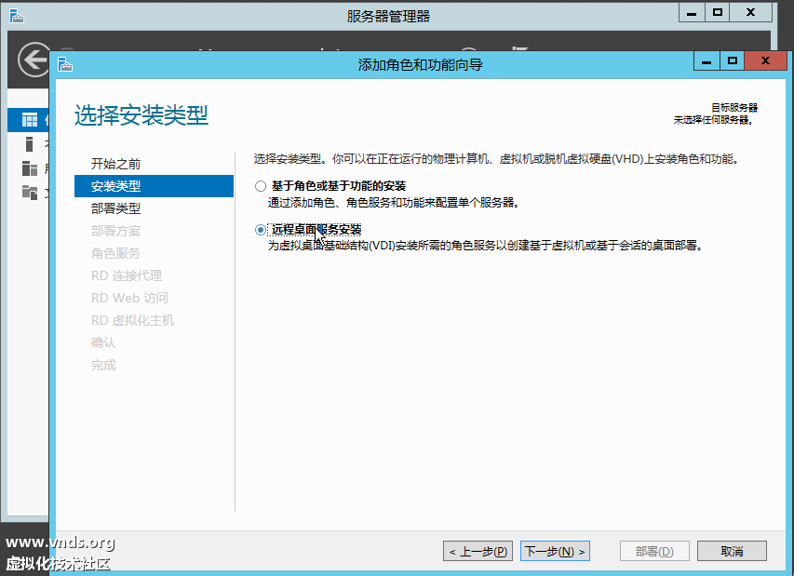Close the Server Manager window
The height and width of the screenshot is (576, 794).
(750, 13)
